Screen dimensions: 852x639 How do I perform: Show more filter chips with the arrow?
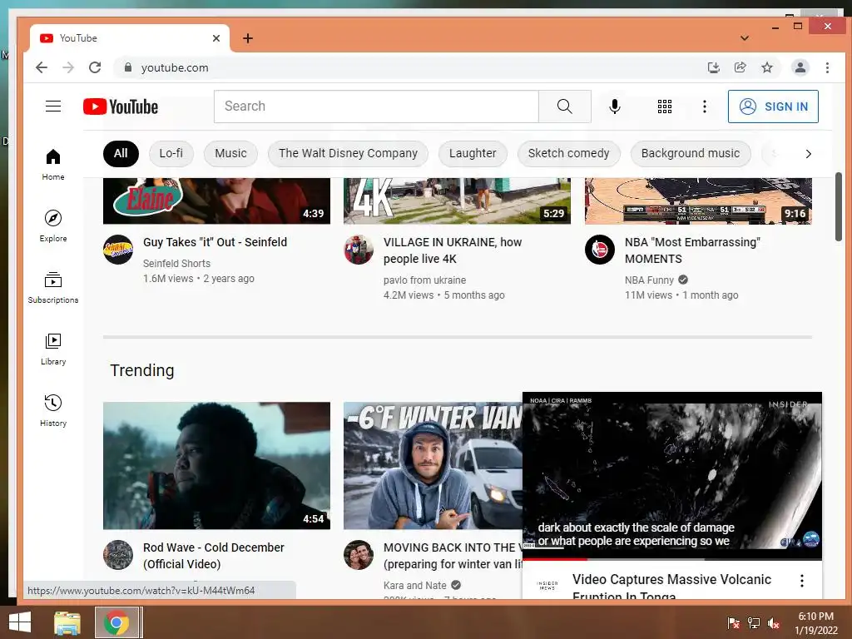[x=808, y=154]
